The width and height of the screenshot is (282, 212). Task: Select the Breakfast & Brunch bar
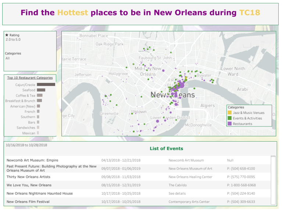click(39, 101)
